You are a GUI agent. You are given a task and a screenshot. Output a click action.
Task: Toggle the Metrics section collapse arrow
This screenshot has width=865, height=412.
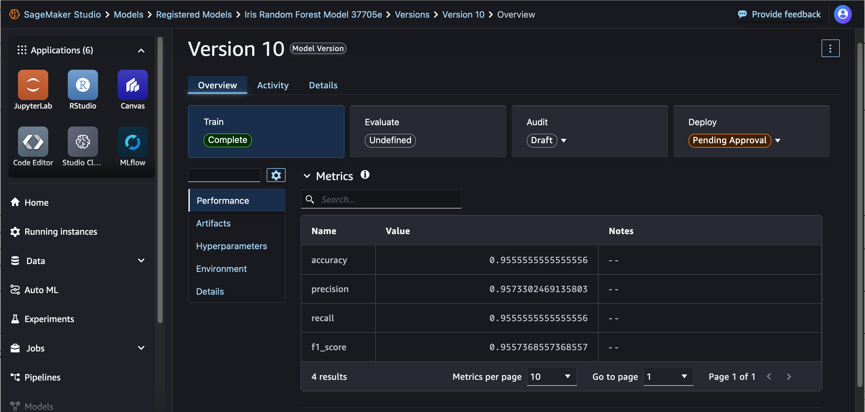click(306, 176)
